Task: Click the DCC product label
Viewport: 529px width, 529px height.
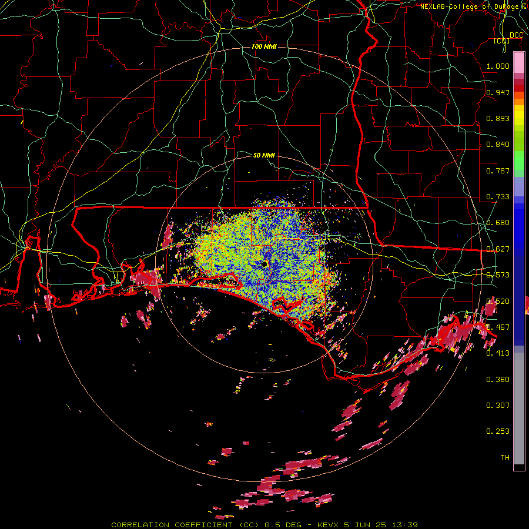Action: pos(516,35)
